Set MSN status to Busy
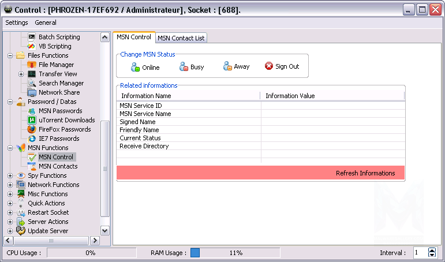The image size is (445, 262). [192, 67]
